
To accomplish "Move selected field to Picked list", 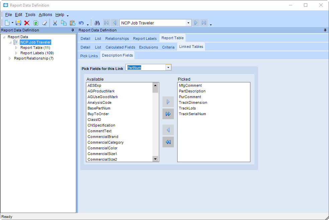I will 168,102.
